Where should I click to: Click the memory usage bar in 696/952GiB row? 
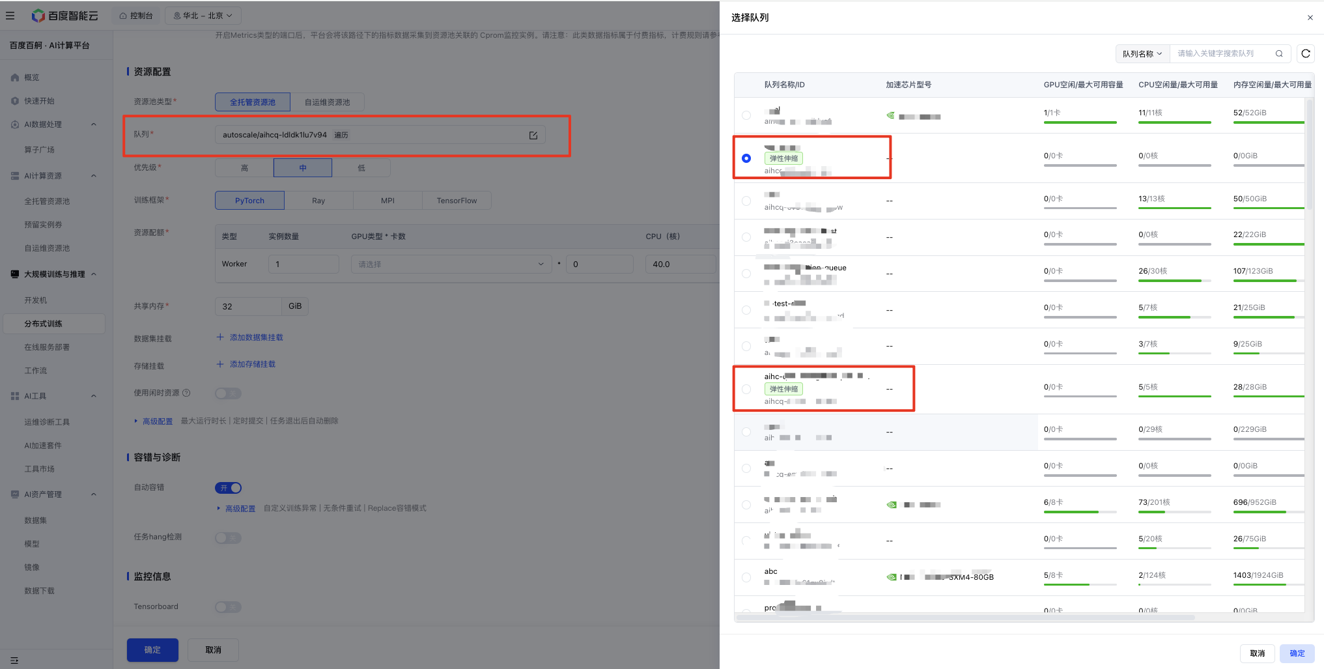(1269, 512)
